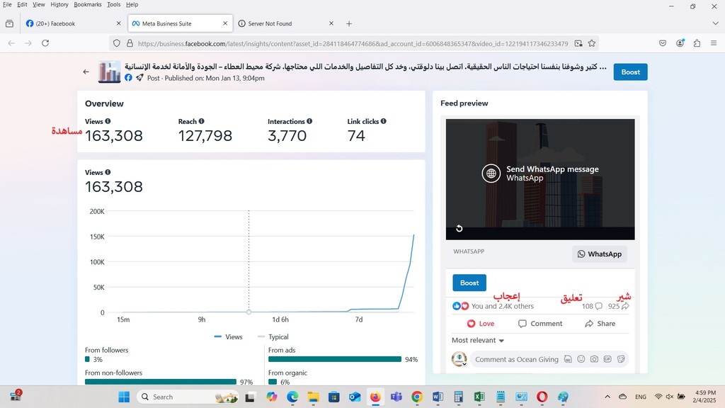Click the globe icon on the video preview
This screenshot has height=408, width=725.
click(491, 174)
